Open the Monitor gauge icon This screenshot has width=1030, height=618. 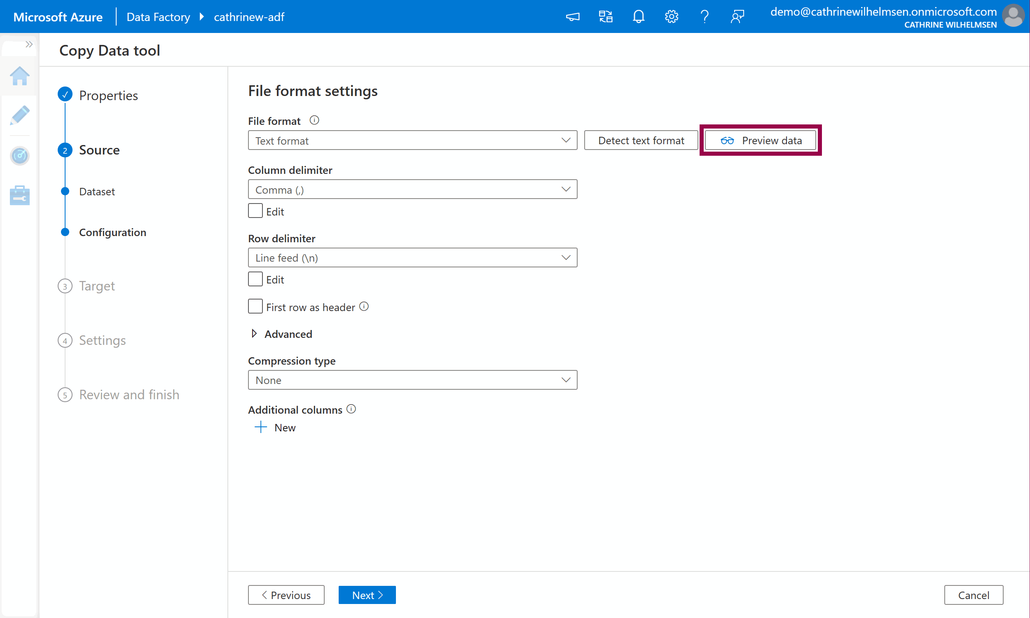coord(19,156)
